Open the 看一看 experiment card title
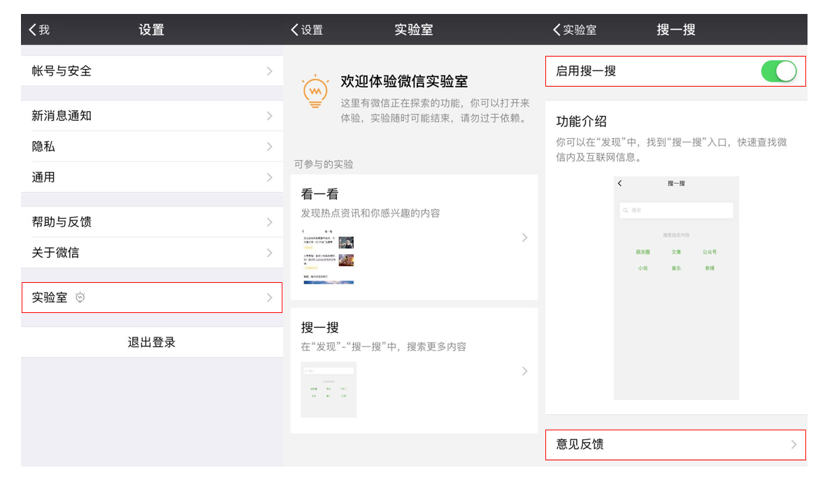Screen dimensions: 818x489 (x=320, y=194)
